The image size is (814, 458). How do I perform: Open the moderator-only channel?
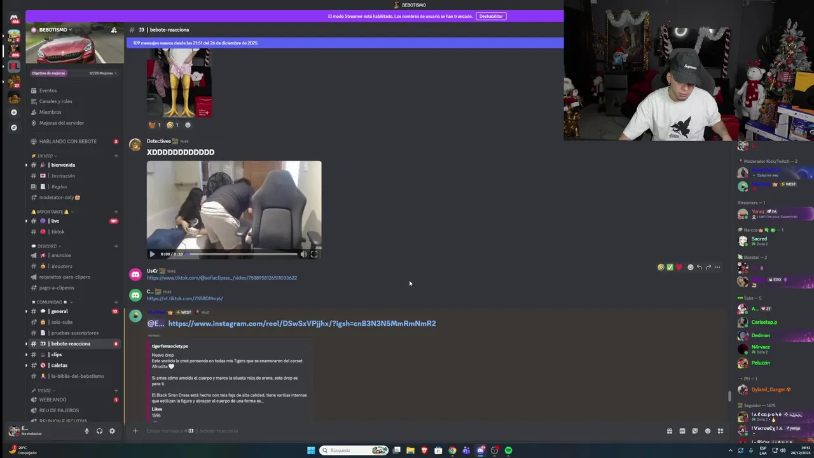(74, 197)
